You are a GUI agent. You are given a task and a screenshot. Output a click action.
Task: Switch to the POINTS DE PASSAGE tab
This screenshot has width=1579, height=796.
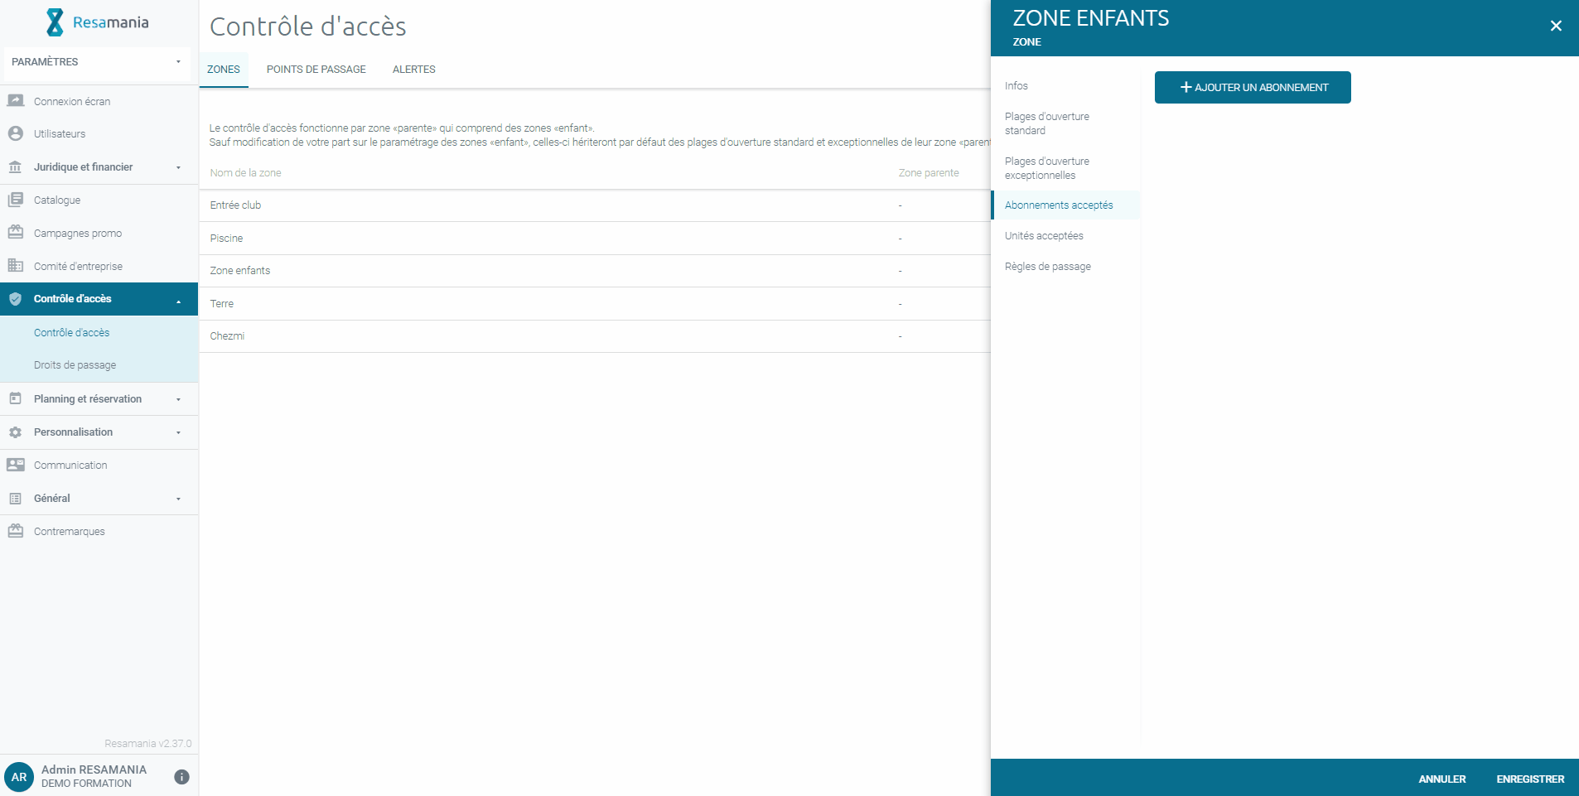316,70
